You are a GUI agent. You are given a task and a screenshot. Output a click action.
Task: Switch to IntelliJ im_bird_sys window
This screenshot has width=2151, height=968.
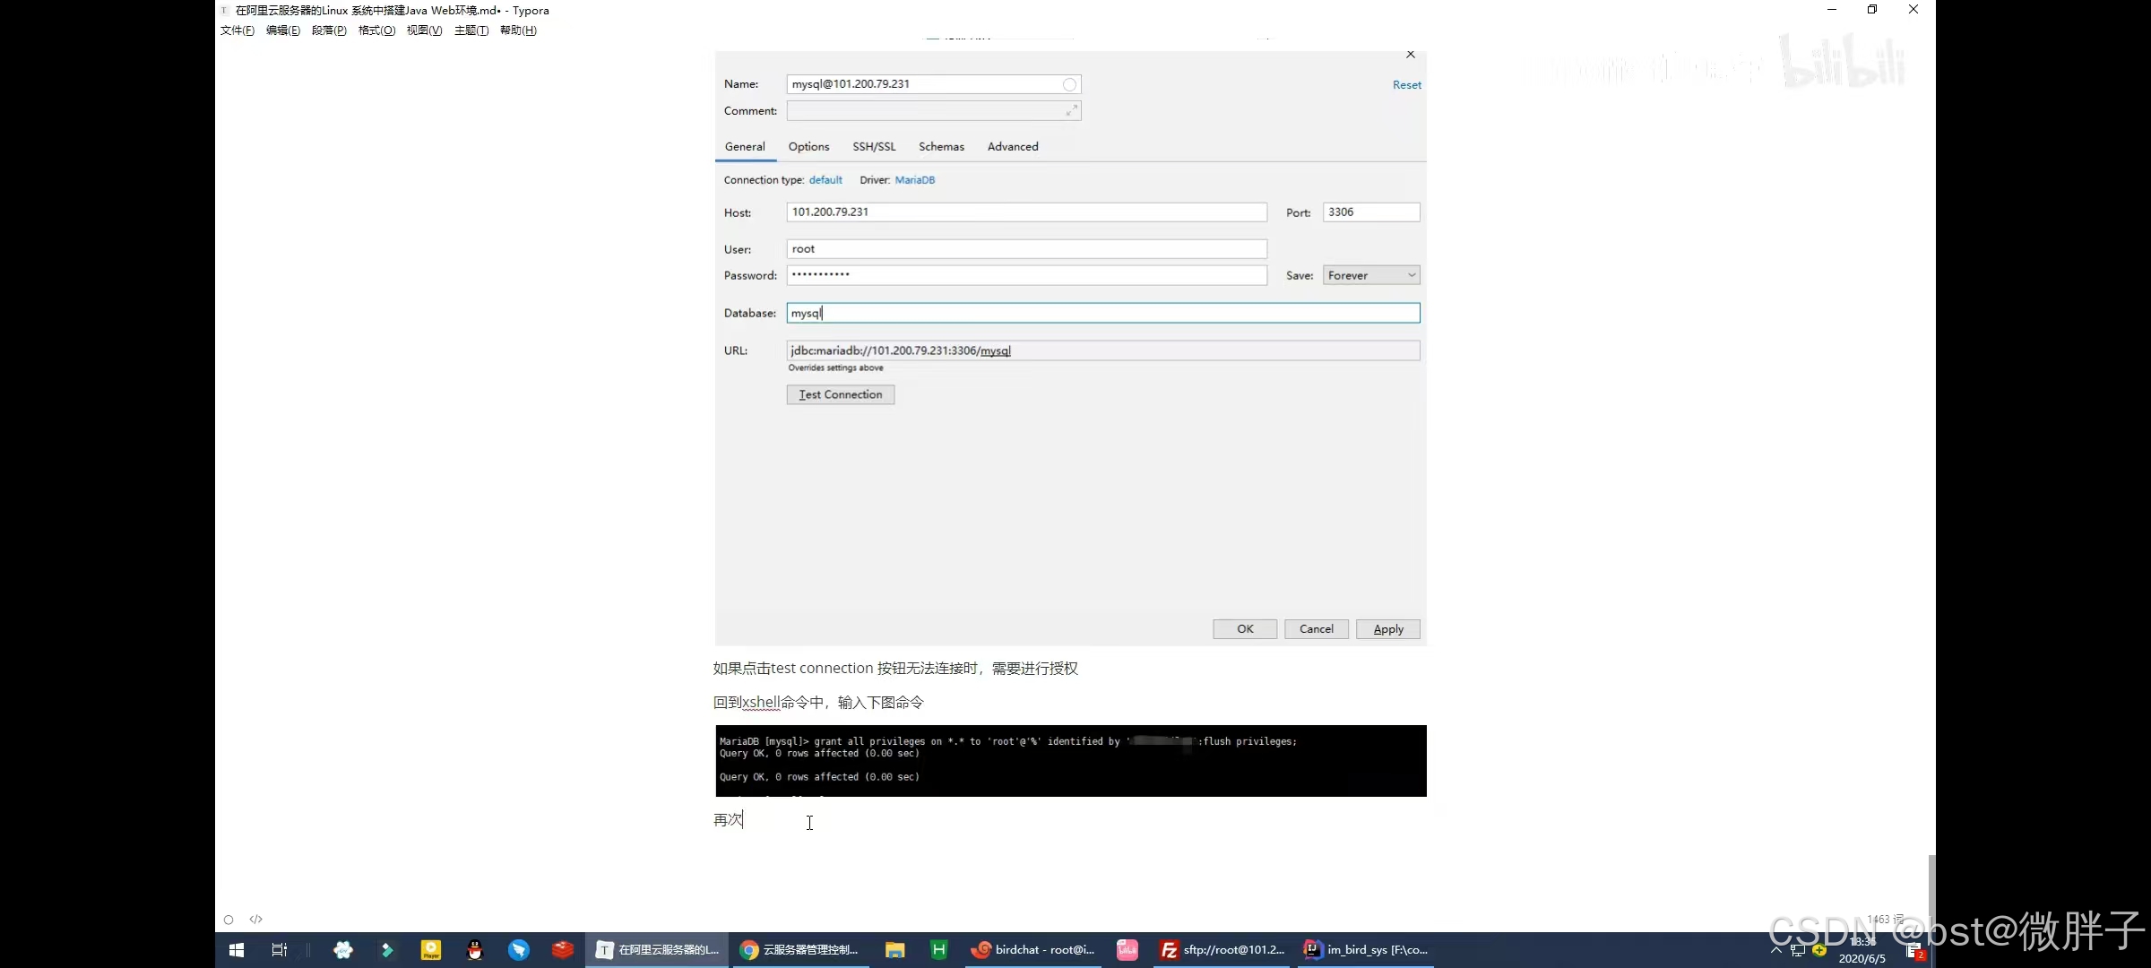(x=1367, y=950)
